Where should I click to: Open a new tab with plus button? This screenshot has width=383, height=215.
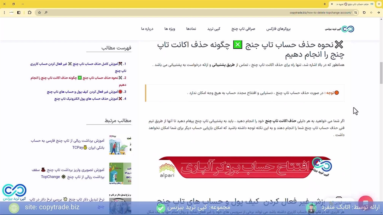tap(325, 4)
